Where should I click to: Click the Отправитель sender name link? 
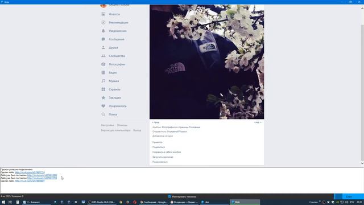click(x=177, y=132)
